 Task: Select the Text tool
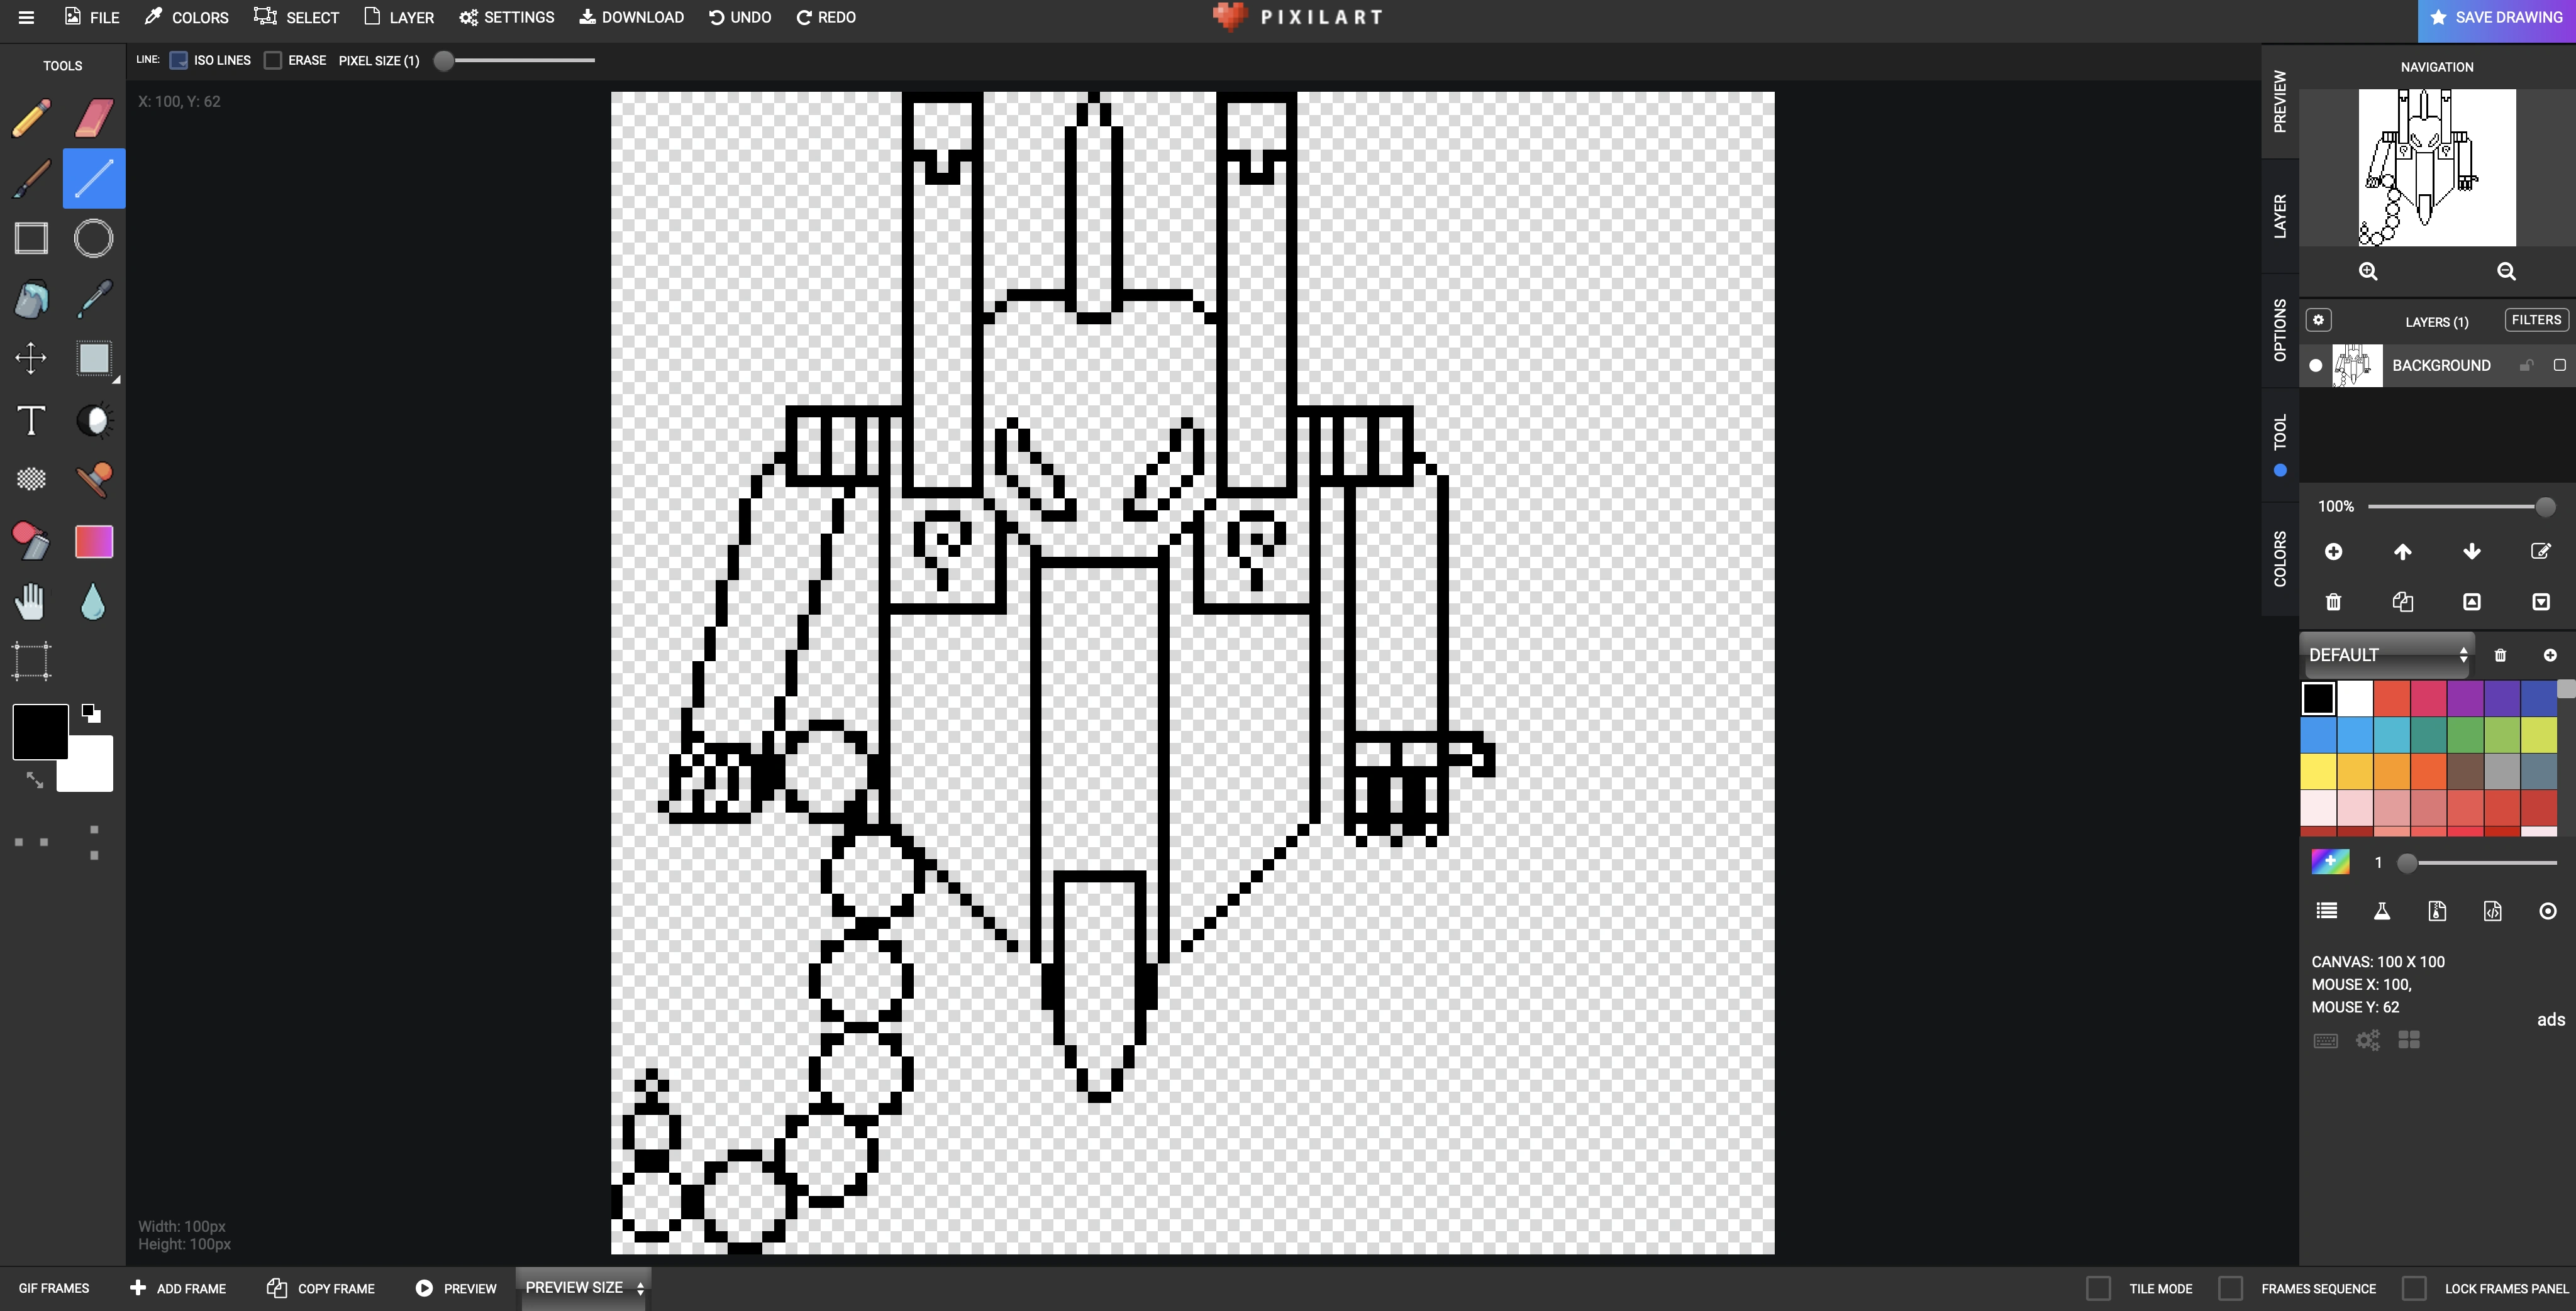click(30, 420)
